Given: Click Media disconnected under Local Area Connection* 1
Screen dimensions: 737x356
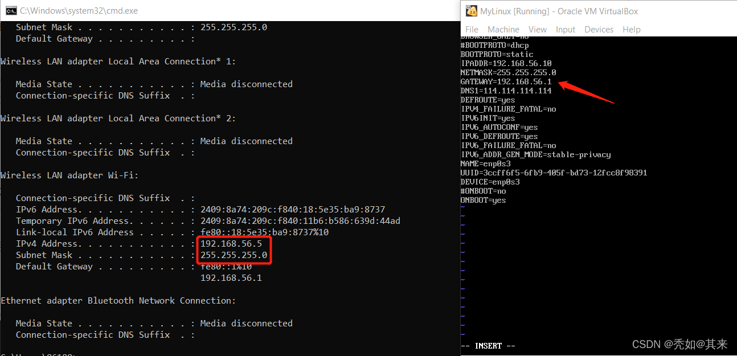Looking at the screenshot, I should coord(247,84).
